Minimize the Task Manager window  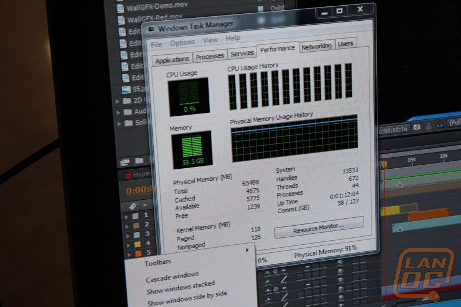tap(324, 13)
